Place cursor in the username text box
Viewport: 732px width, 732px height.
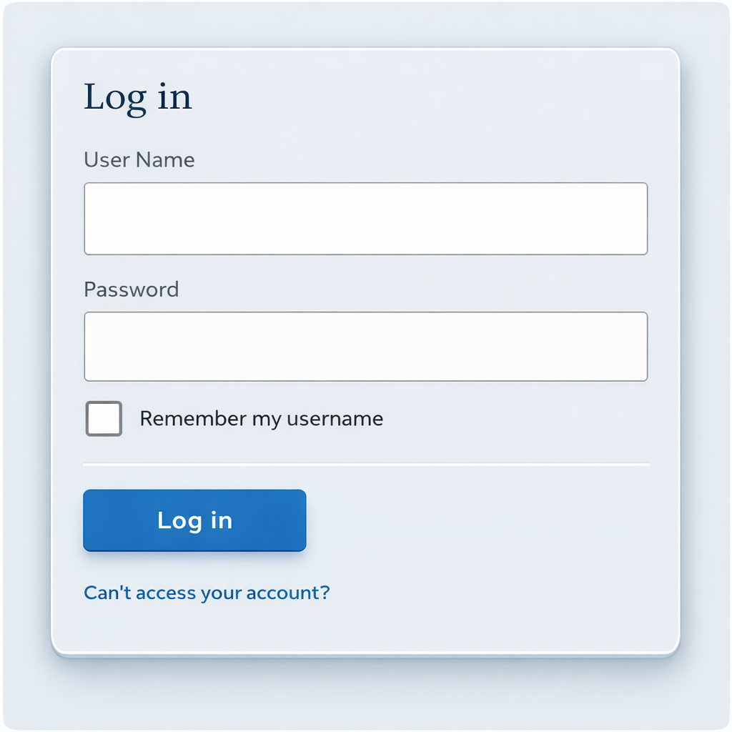[x=366, y=218]
